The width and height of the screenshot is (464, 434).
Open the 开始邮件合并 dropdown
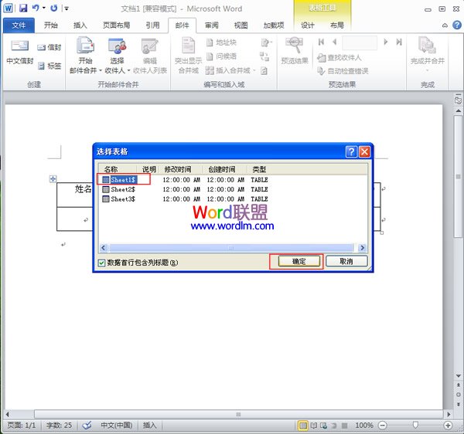click(x=86, y=55)
